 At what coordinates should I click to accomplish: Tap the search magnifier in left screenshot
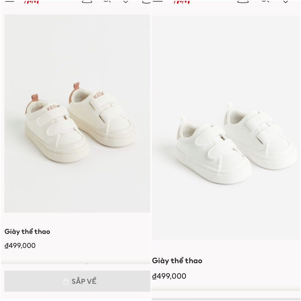tap(107, 1)
